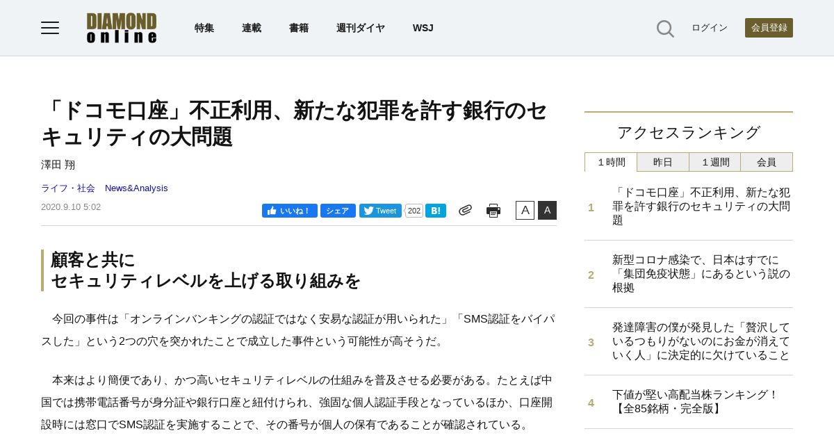
Task: Click subheading 顧客と共に セキュリティレベル
Action: (x=206, y=270)
